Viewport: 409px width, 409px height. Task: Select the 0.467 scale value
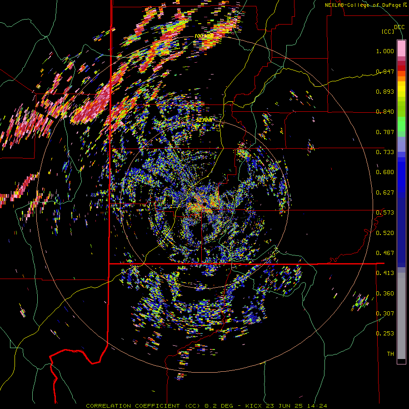pos(385,253)
